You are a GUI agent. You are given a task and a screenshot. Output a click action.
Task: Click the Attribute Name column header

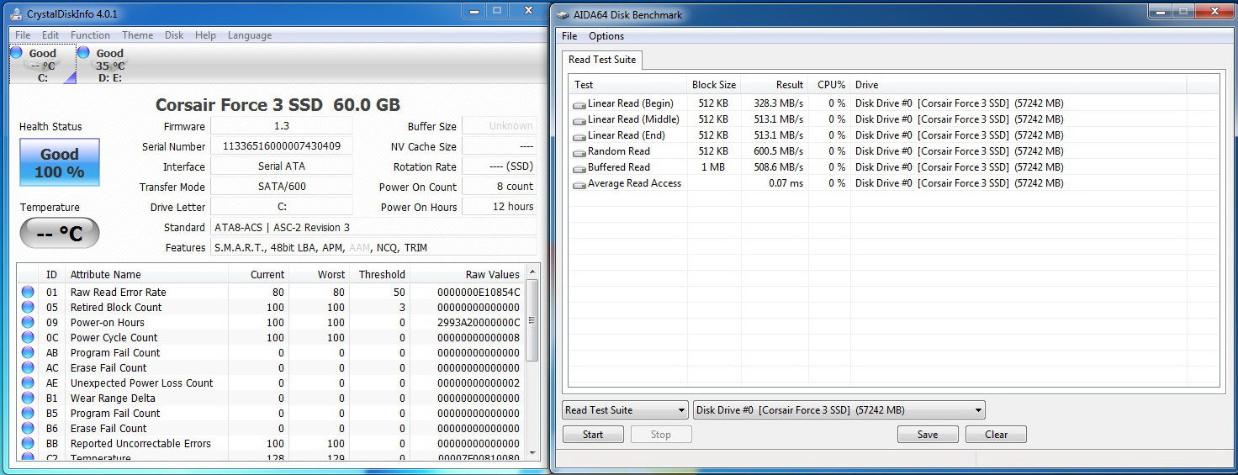pos(147,274)
